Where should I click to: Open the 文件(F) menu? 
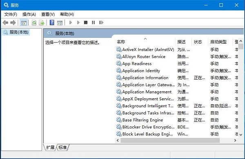[x=11, y=14]
